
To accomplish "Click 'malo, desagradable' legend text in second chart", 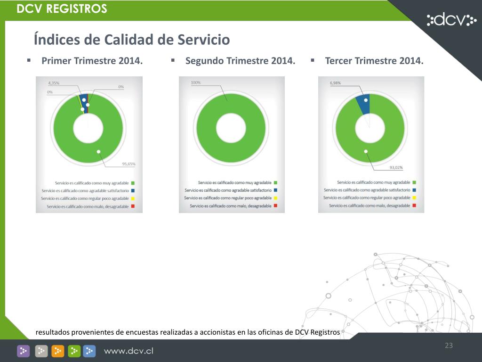I will tap(231, 206).
